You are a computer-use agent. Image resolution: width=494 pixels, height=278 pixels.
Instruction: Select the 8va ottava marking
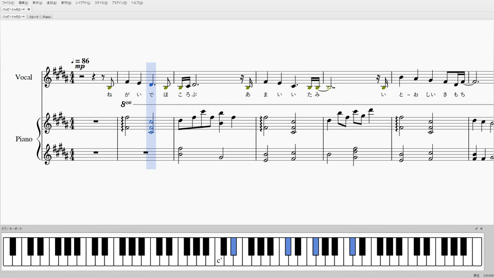[126, 103]
